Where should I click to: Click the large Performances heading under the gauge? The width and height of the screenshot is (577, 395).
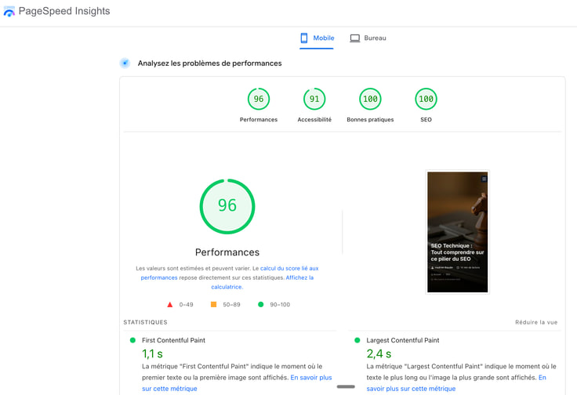227,252
